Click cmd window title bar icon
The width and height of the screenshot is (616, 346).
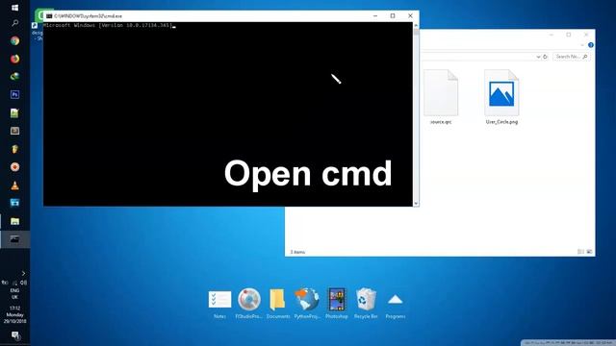point(49,16)
